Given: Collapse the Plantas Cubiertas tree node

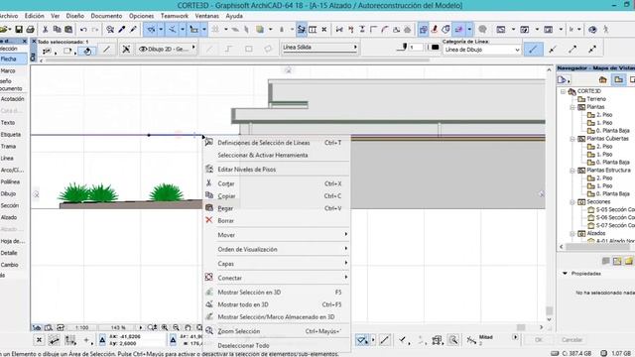Looking at the screenshot, I should coord(572,139).
